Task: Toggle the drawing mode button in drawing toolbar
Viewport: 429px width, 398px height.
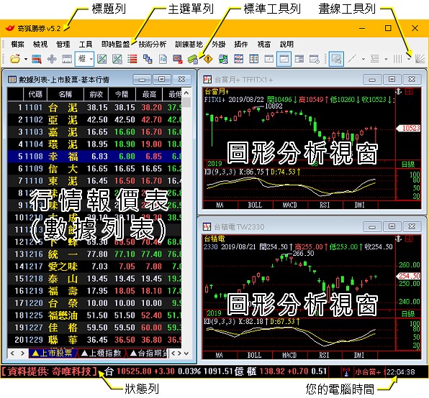Action: [336, 59]
